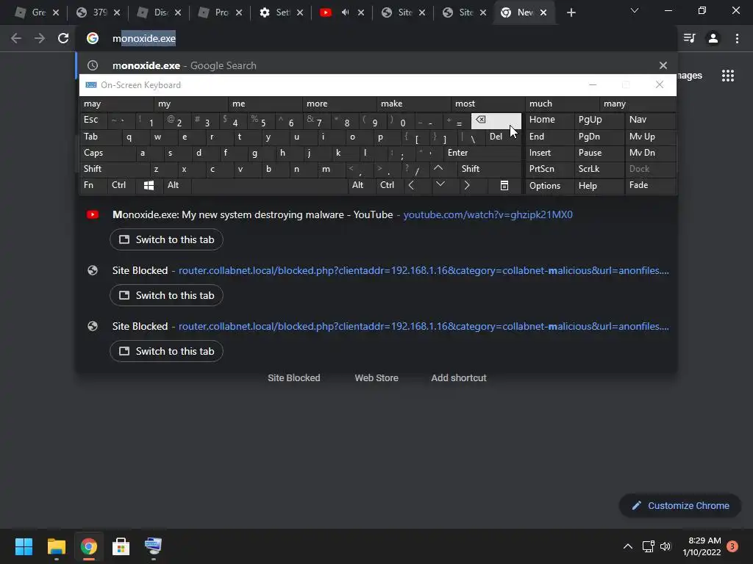Click the Tab key on keyboard
753x564 pixels.
point(100,137)
